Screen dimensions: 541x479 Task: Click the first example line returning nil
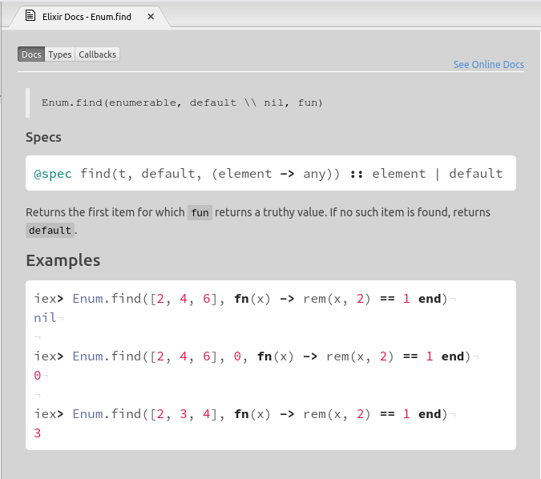(240, 299)
